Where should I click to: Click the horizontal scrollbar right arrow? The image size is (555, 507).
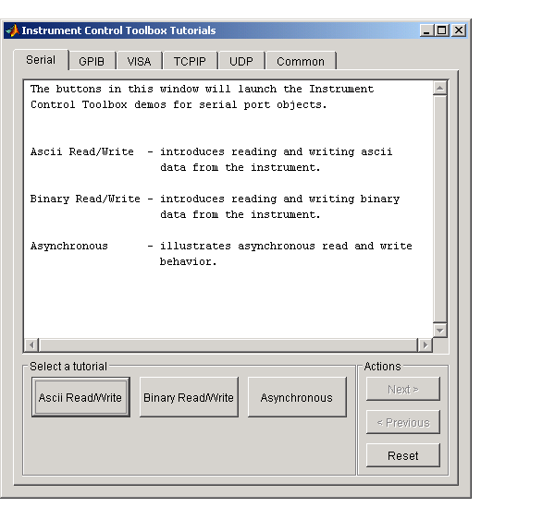coord(425,344)
